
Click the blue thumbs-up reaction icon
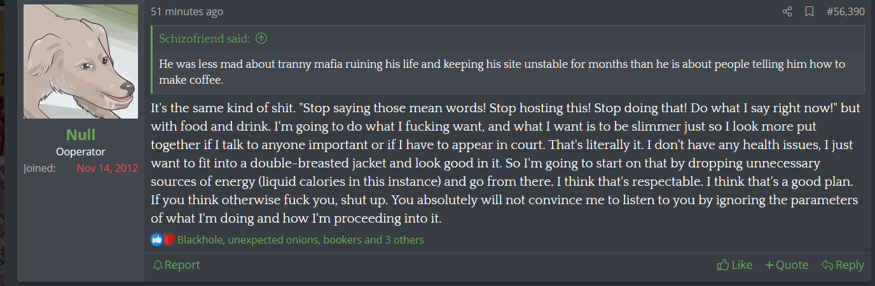point(156,240)
